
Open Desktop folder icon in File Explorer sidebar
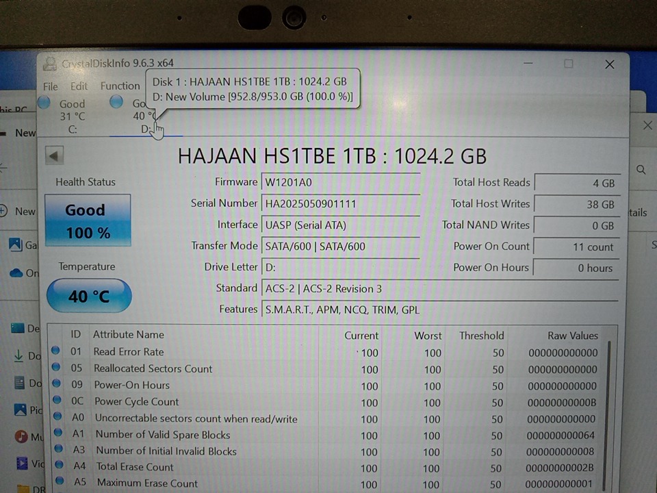18,328
